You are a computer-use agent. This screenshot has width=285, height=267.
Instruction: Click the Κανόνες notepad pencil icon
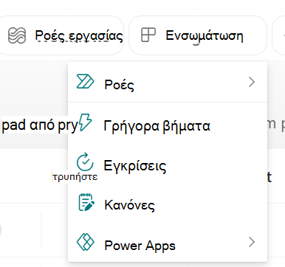tap(86, 202)
